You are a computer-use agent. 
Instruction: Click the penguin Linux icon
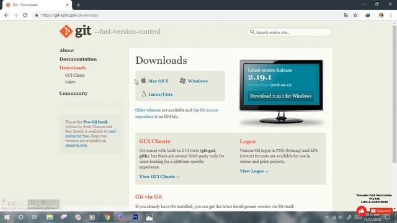[x=143, y=94]
